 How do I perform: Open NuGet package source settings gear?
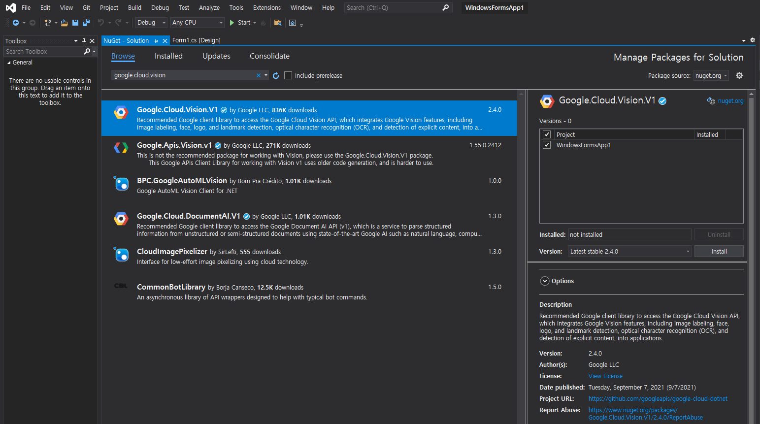739,75
